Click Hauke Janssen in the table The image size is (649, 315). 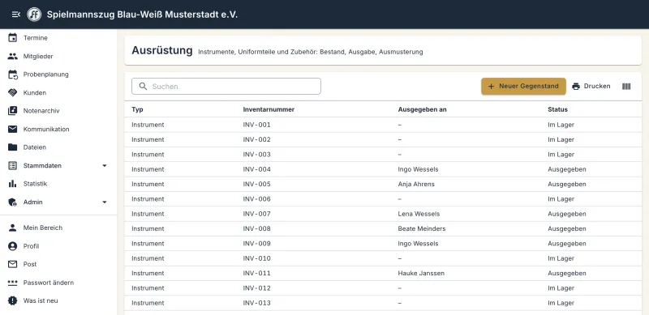coord(421,273)
